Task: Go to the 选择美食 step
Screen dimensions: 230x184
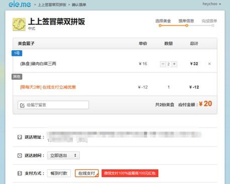Action: pos(163,21)
